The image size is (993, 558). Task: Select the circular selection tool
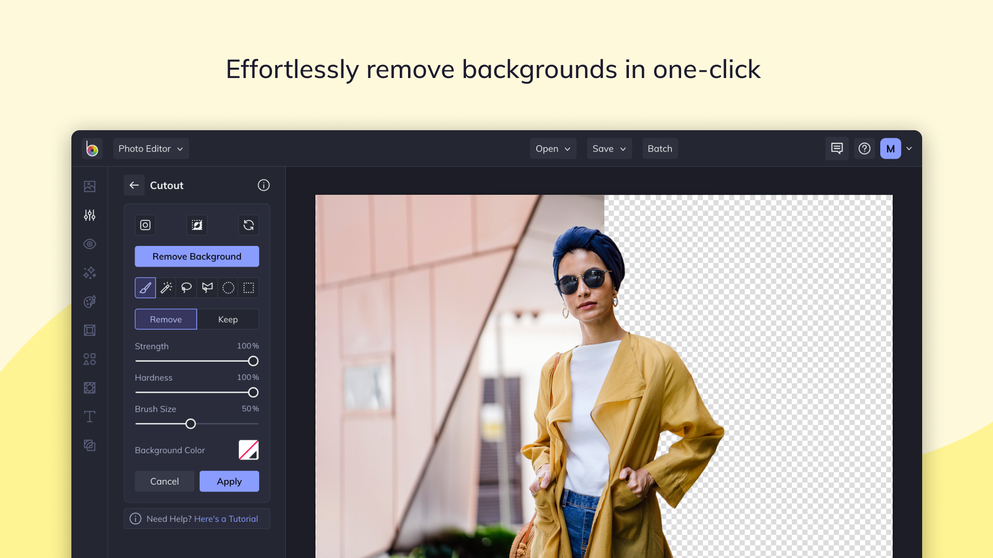[x=228, y=288]
